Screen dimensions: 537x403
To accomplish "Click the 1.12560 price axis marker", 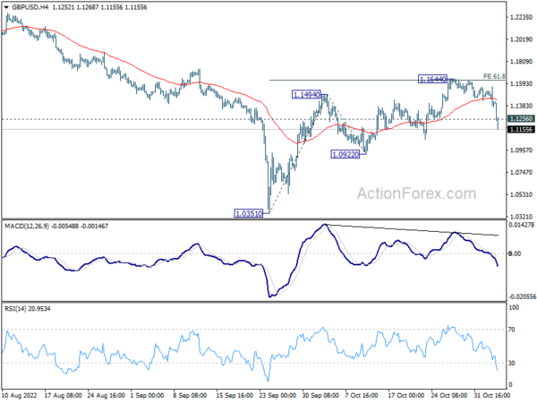I will (521, 118).
